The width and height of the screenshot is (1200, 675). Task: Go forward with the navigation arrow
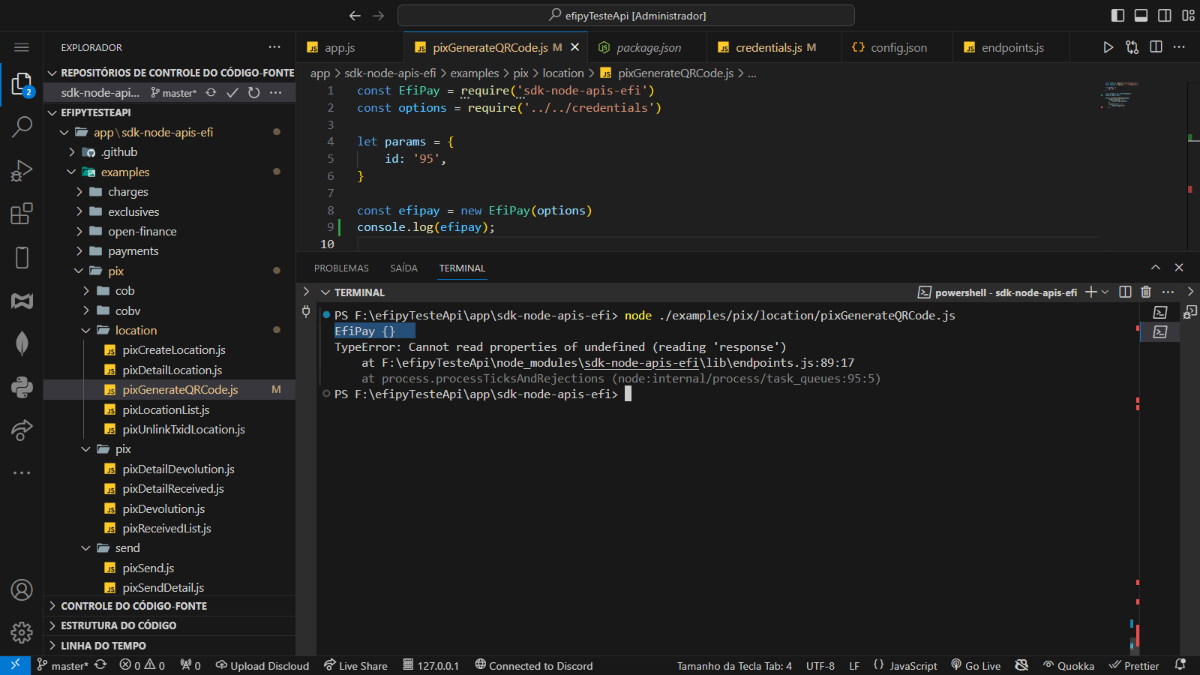pos(379,15)
